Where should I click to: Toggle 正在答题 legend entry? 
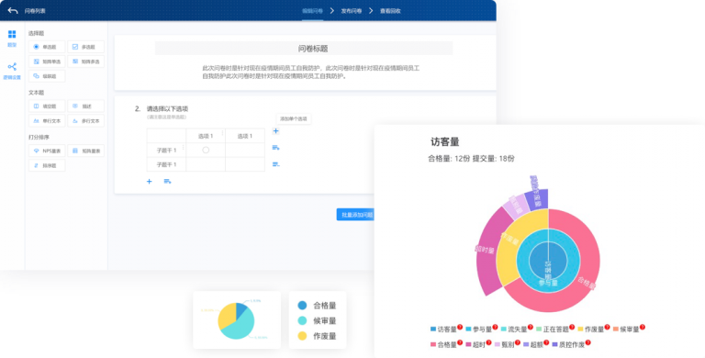[553, 330]
